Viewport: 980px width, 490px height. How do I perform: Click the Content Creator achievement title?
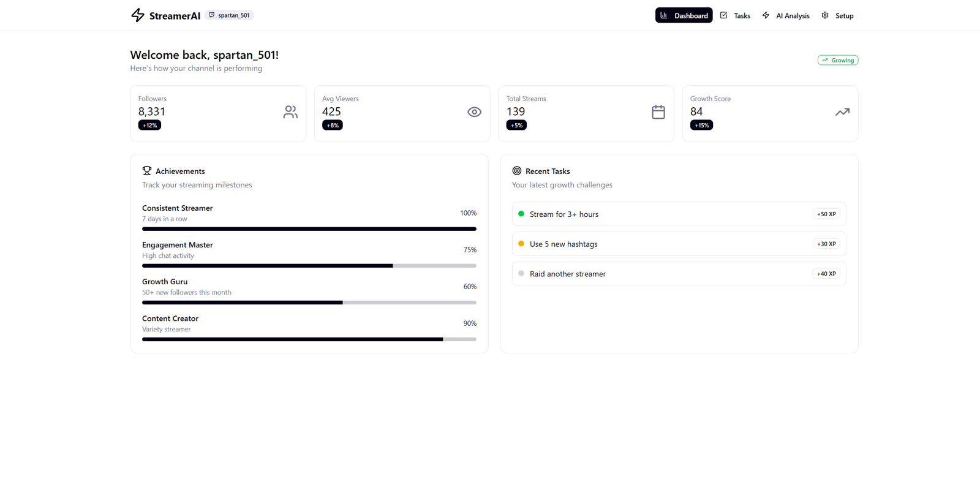point(170,318)
